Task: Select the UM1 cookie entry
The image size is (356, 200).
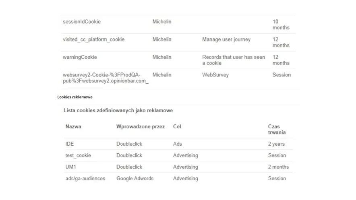Action: tap(71, 167)
